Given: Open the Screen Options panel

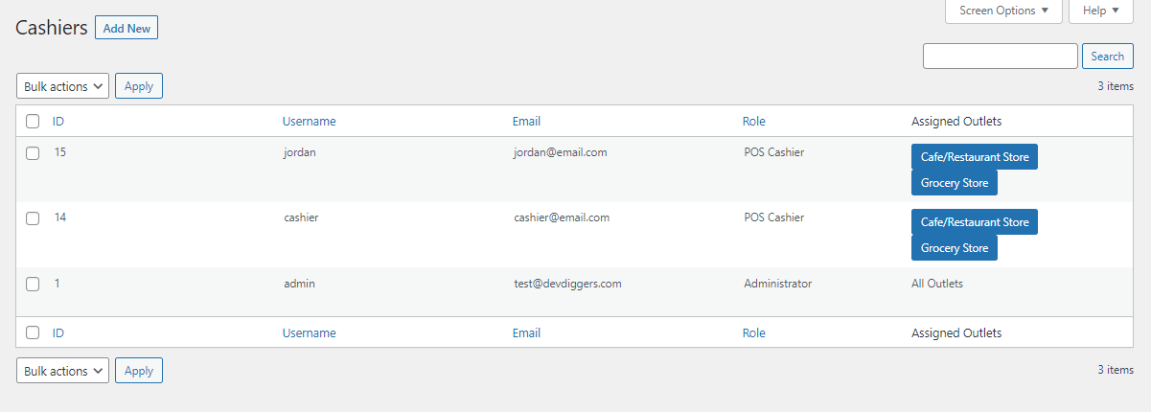Looking at the screenshot, I should pos(1003,11).
